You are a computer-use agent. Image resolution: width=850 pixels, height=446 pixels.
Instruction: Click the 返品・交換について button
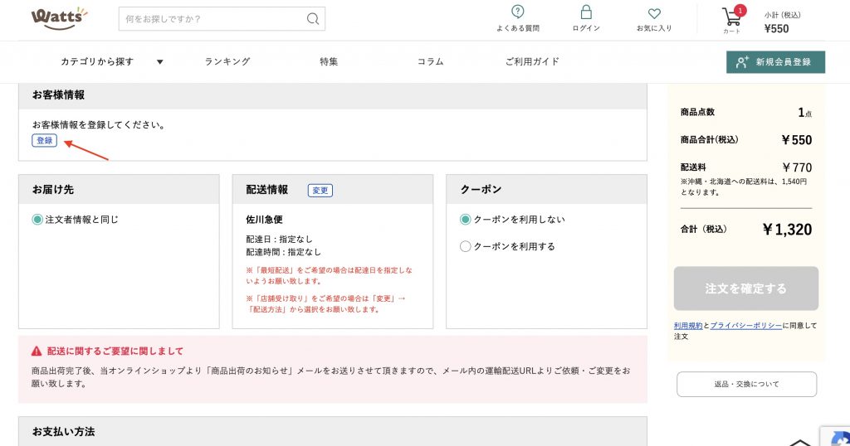pyautogui.click(x=746, y=384)
